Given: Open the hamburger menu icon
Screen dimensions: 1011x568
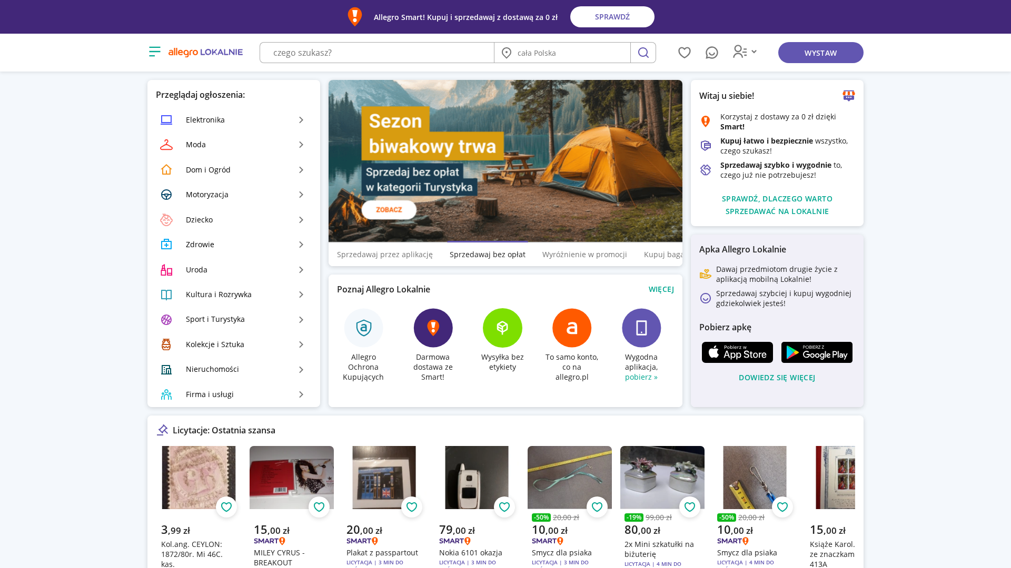Looking at the screenshot, I should point(154,52).
